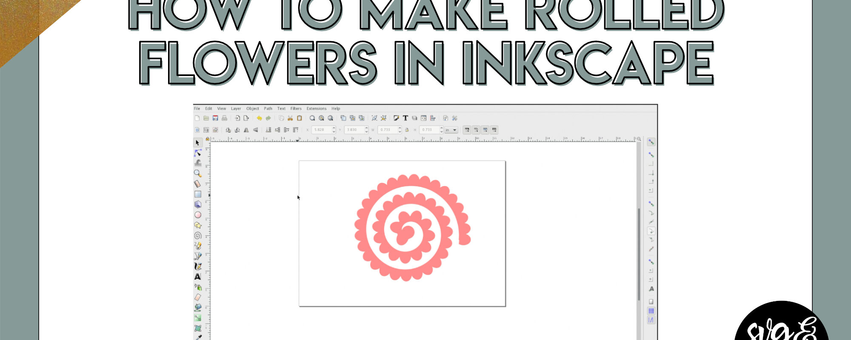Select the Rectangle tool
This screenshot has height=340, width=851.
click(x=197, y=194)
